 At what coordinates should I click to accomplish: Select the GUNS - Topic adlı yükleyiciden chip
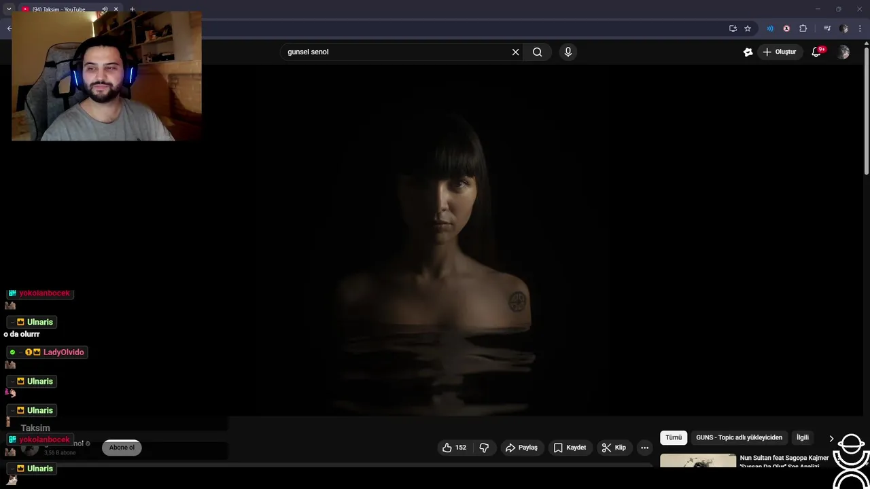pos(739,437)
